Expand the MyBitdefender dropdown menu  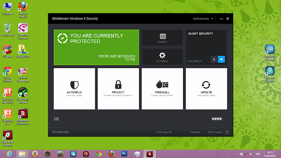(x=203, y=18)
